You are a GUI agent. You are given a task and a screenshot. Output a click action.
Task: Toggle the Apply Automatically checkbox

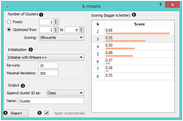pos(46,113)
